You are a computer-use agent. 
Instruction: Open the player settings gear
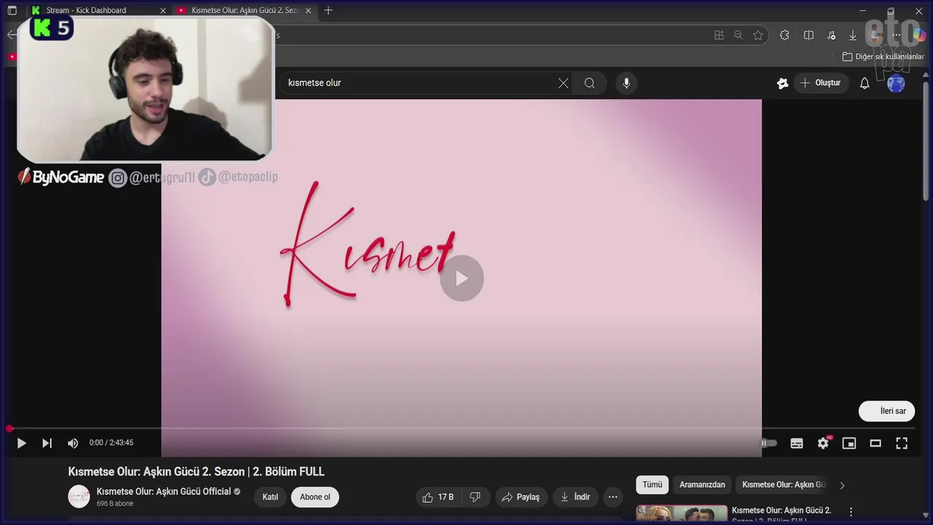tap(823, 443)
